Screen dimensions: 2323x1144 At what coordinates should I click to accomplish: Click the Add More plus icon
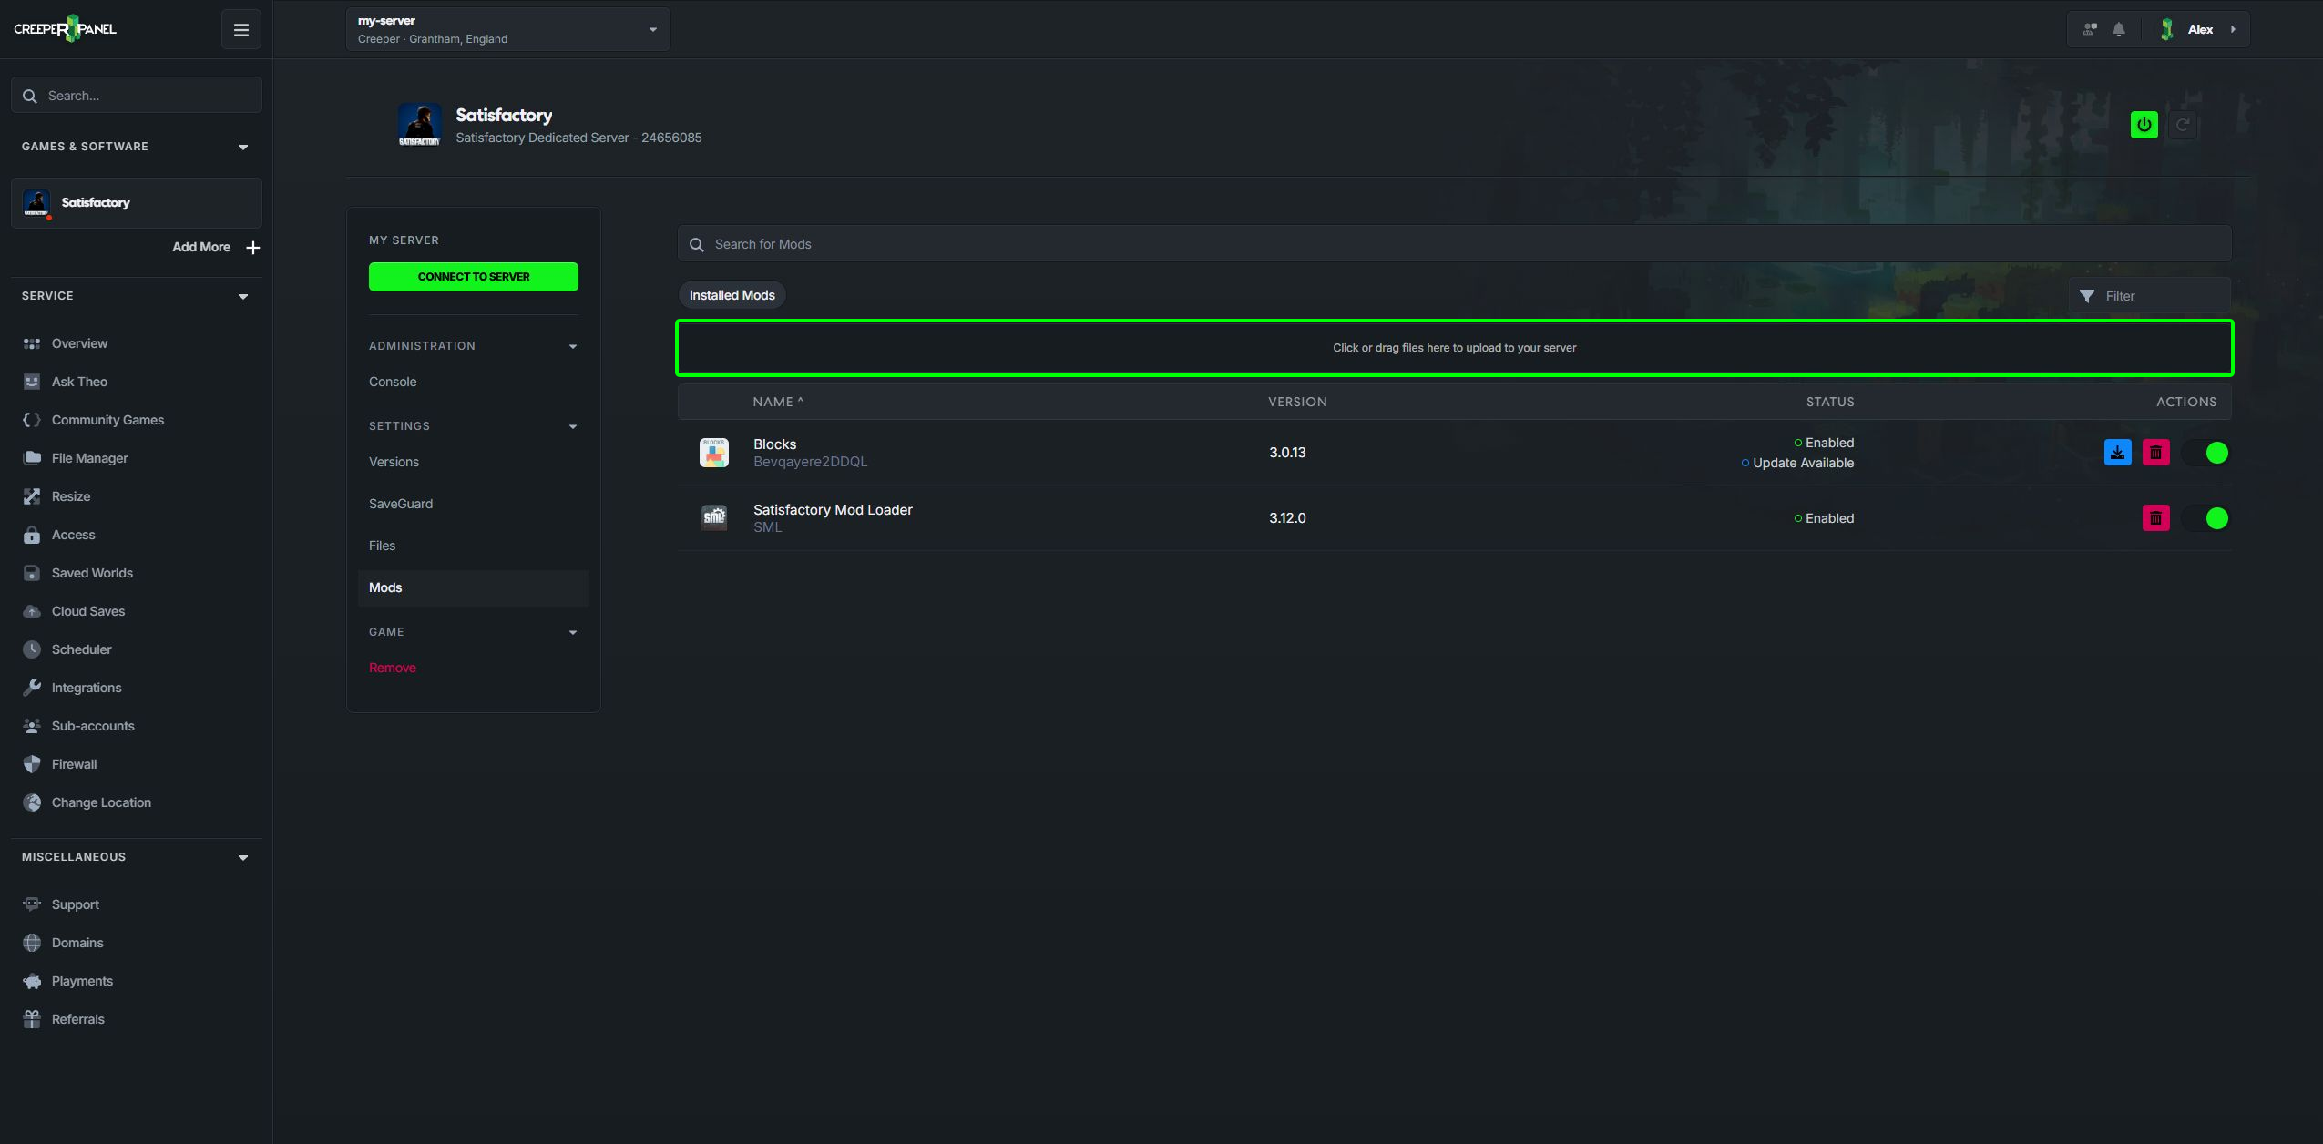tap(253, 248)
